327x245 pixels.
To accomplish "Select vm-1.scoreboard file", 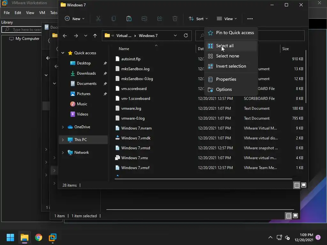I will click(x=135, y=99).
